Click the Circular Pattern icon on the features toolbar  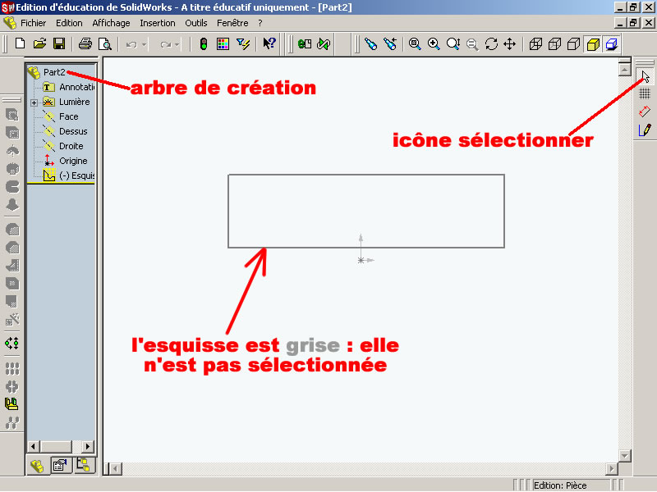(12, 386)
